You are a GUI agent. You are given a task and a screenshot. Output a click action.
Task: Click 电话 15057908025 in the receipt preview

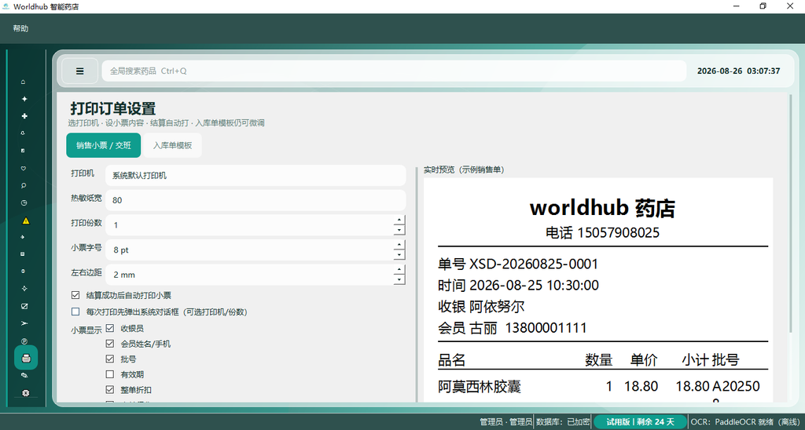click(602, 233)
